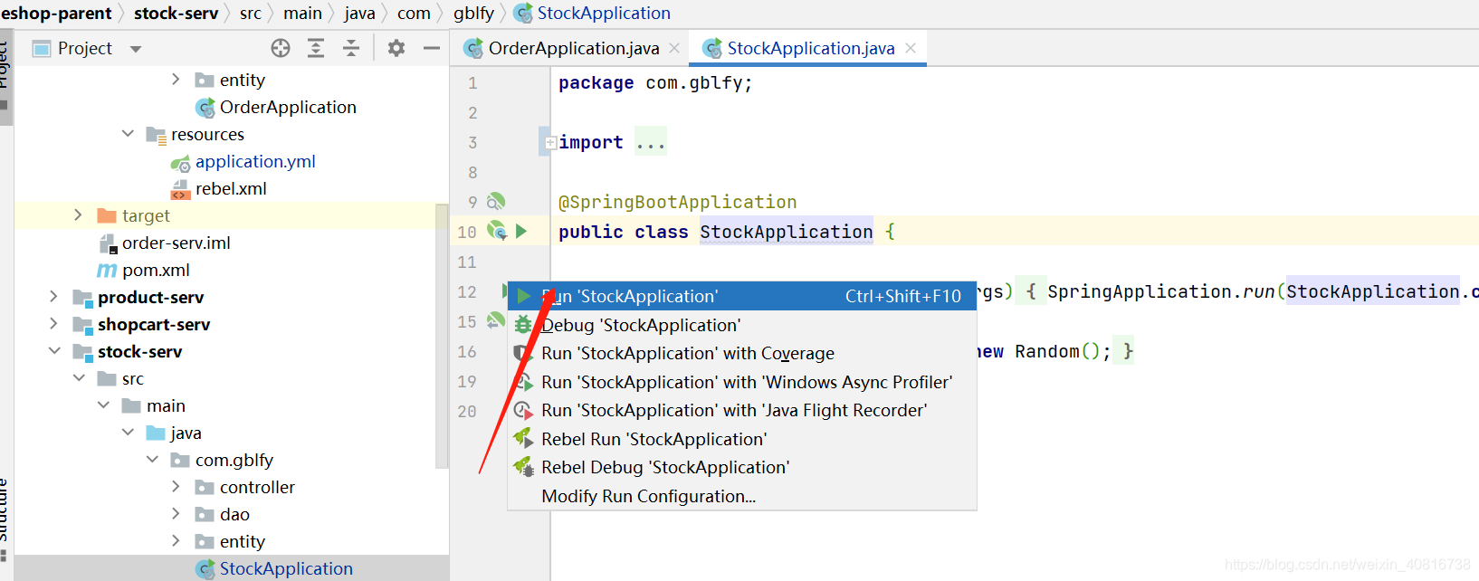The width and height of the screenshot is (1479, 581).
Task: Click the Collapse All icon in Project panel
Action: (x=351, y=48)
